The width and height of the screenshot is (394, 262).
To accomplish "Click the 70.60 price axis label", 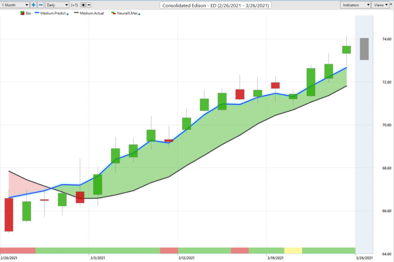I will click(x=386, y=125).
